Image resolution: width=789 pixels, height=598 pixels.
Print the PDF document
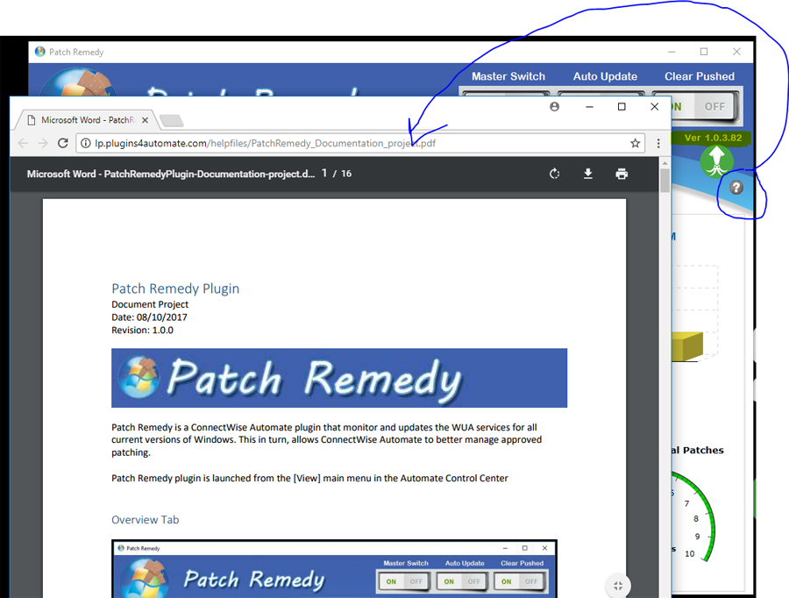[622, 174]
